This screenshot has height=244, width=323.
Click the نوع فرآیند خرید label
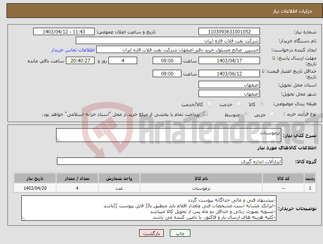[x=300, y=114]
